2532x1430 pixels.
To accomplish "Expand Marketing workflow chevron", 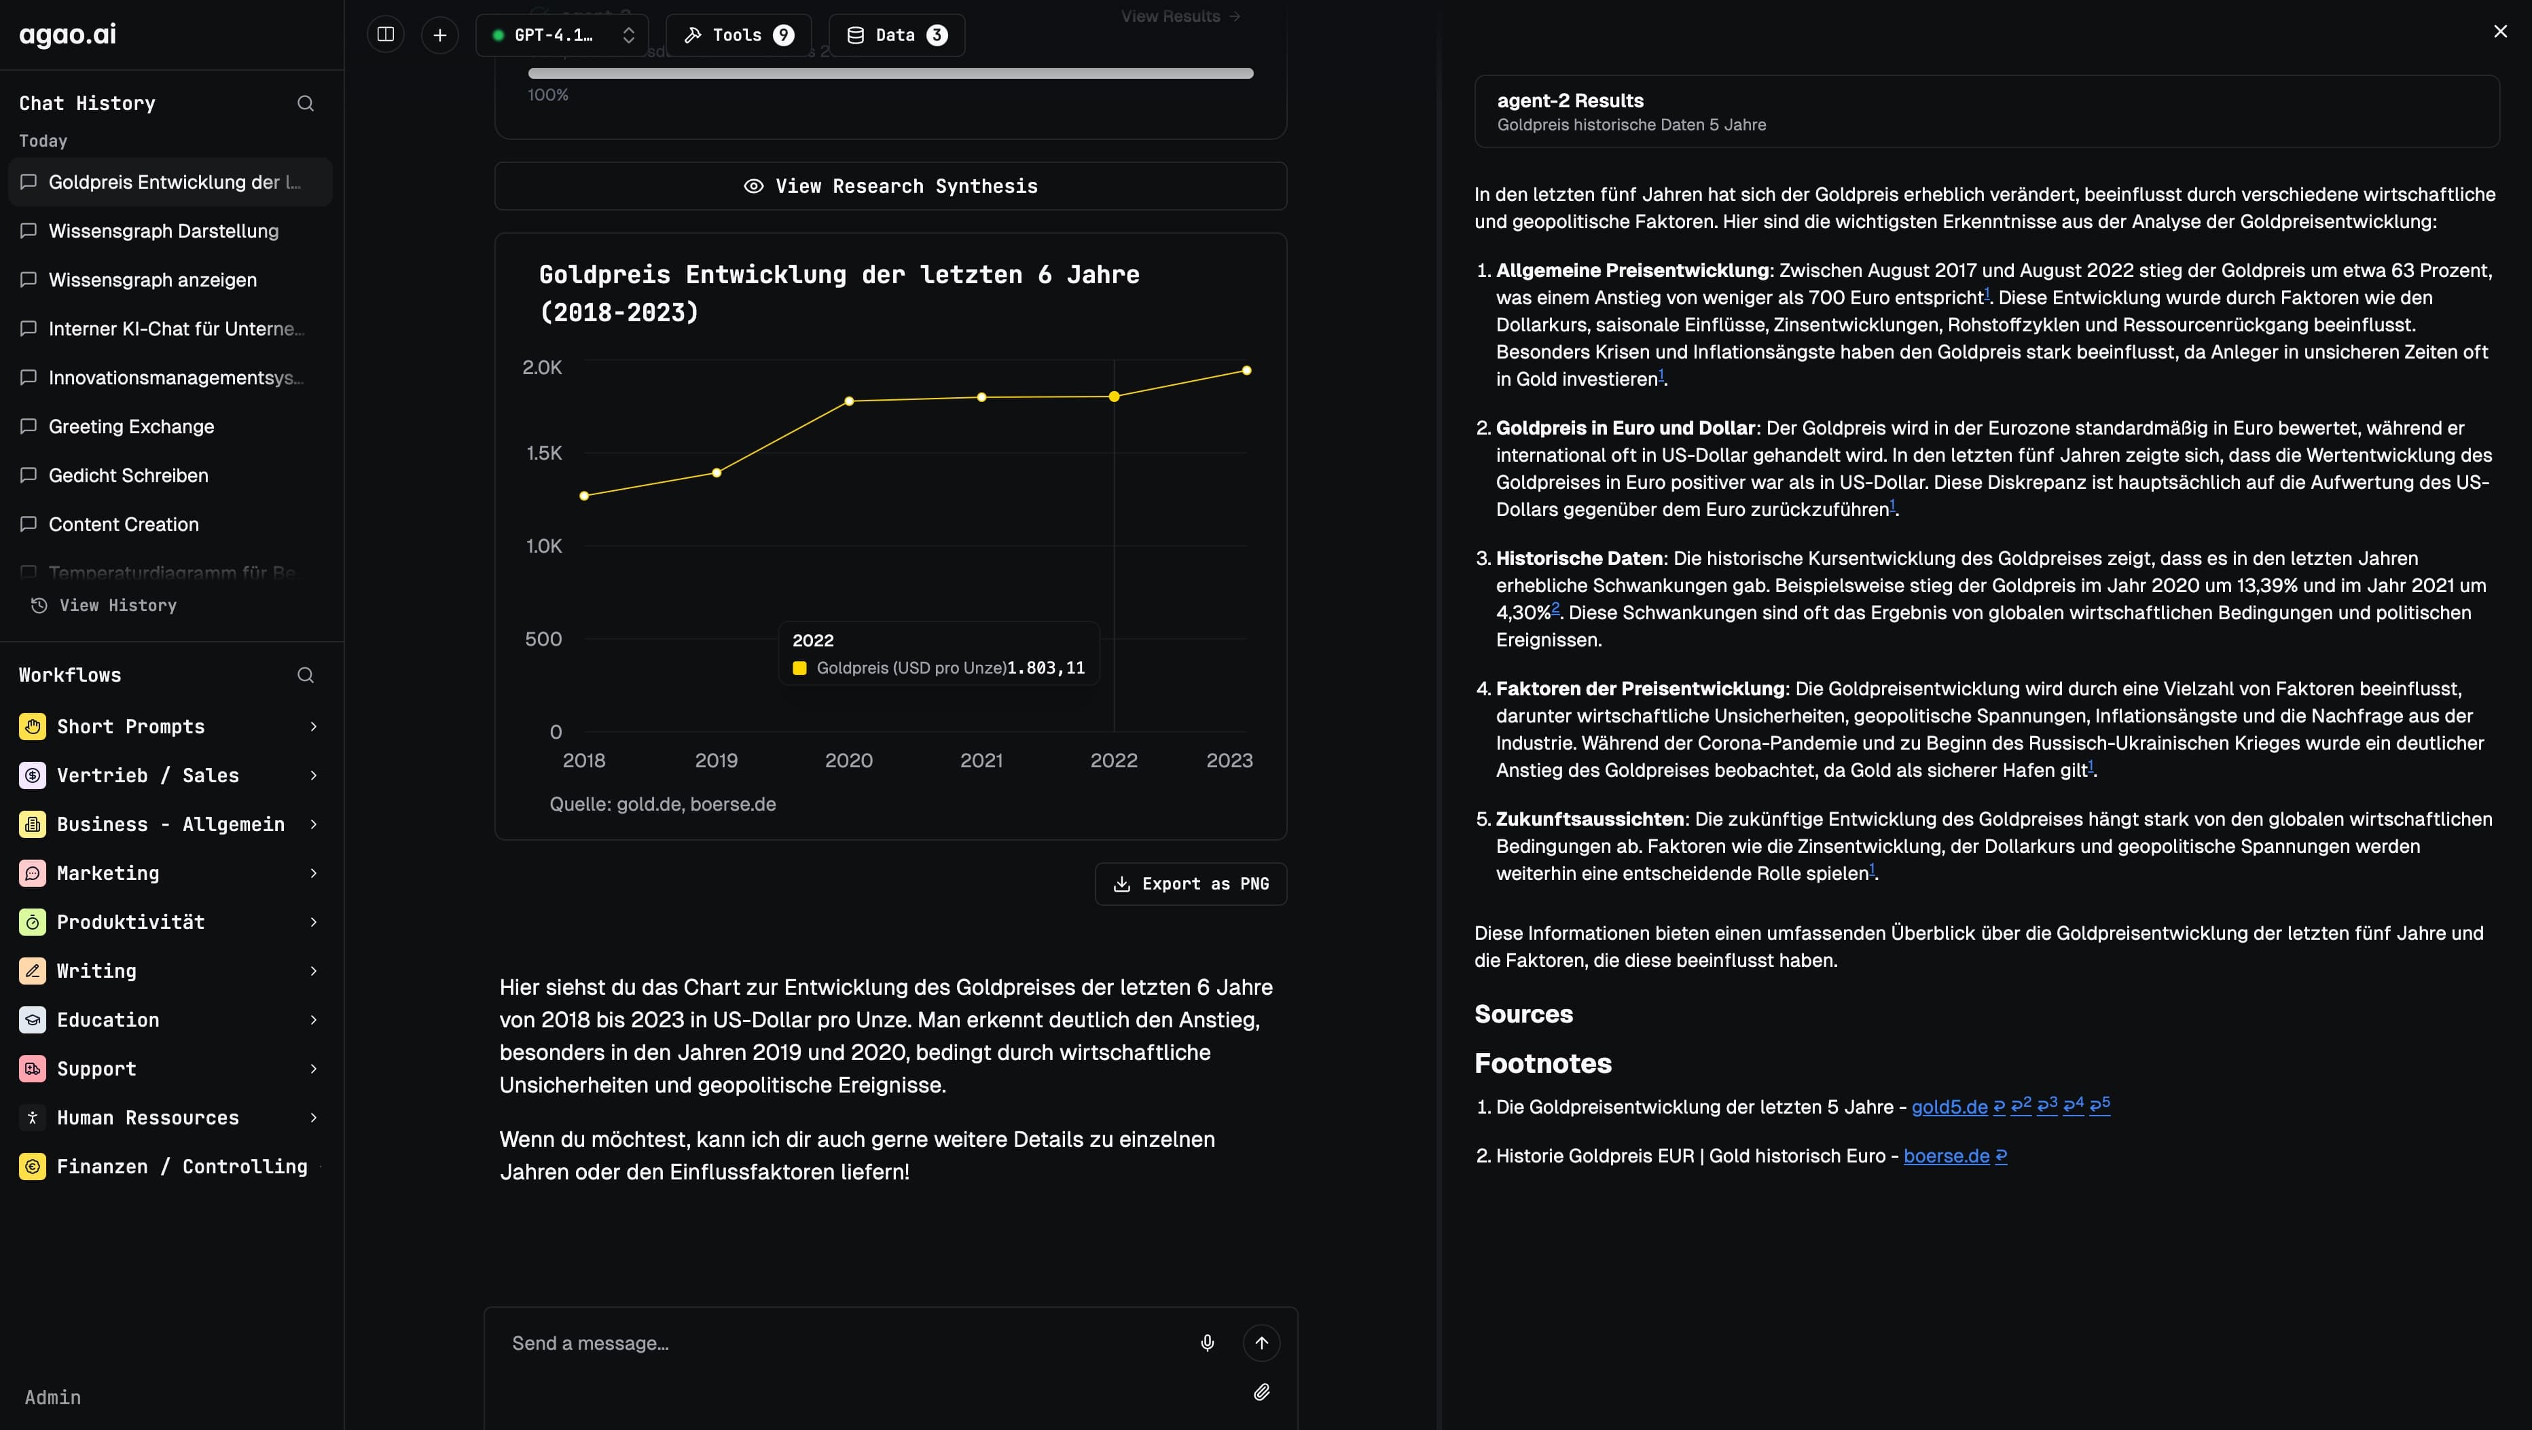I will (314, 873).
